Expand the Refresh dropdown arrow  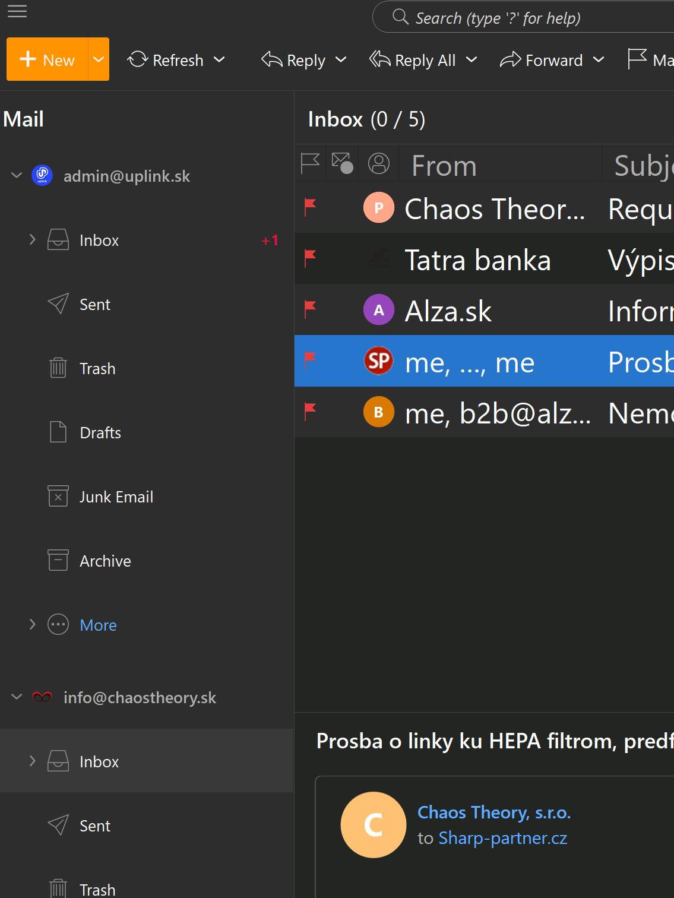pos(219,60)
